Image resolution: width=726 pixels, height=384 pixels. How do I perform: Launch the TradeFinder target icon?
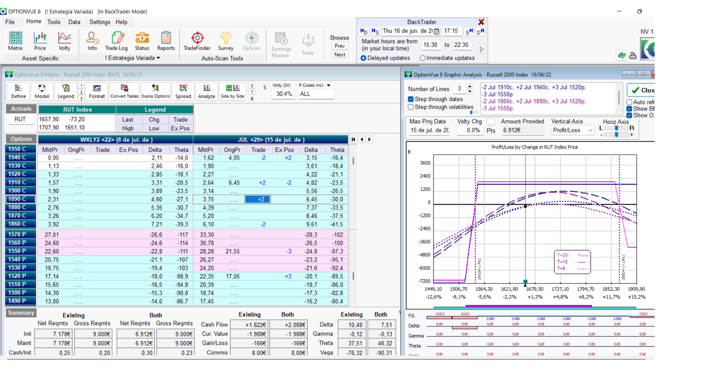point(197,41)
